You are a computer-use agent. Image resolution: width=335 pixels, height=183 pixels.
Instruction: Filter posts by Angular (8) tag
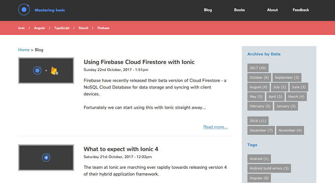tap(259, 178)
